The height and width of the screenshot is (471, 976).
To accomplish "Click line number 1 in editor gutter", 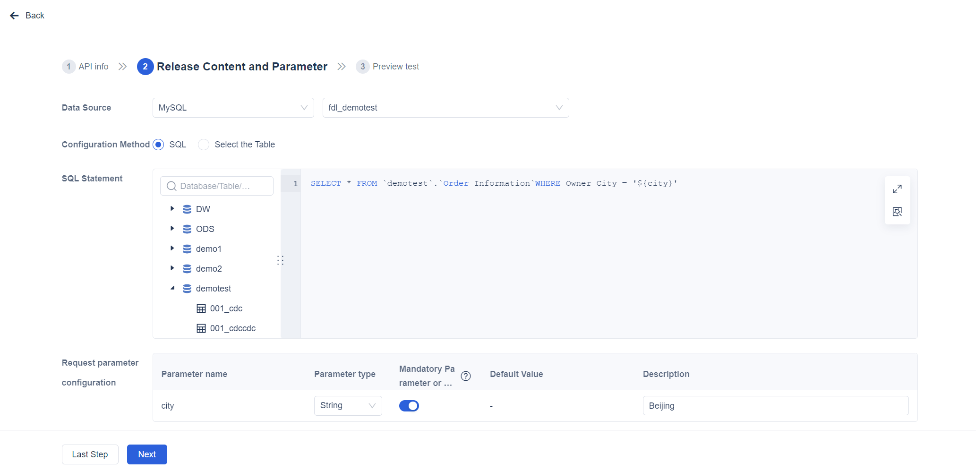I will 296,184.
